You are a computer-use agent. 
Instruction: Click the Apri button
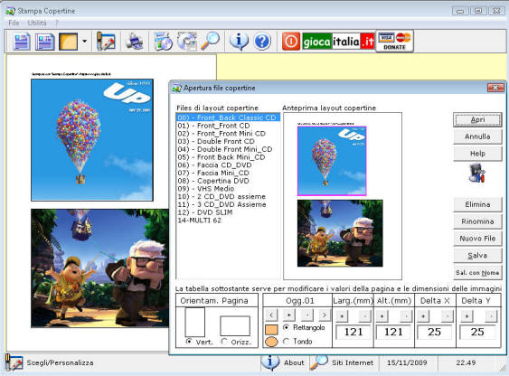point(477,119)
